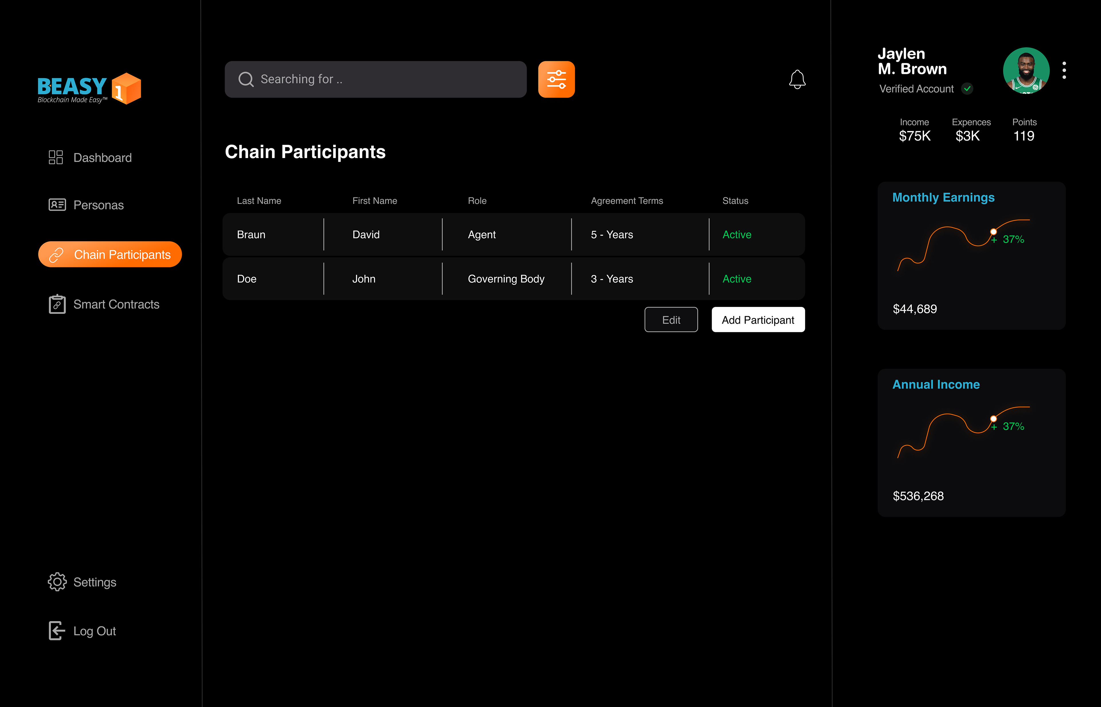Select the 'Braun' last name cell
Viewport: 1101px width, 707px height.
pyautogui.click(x=251, y=235)
